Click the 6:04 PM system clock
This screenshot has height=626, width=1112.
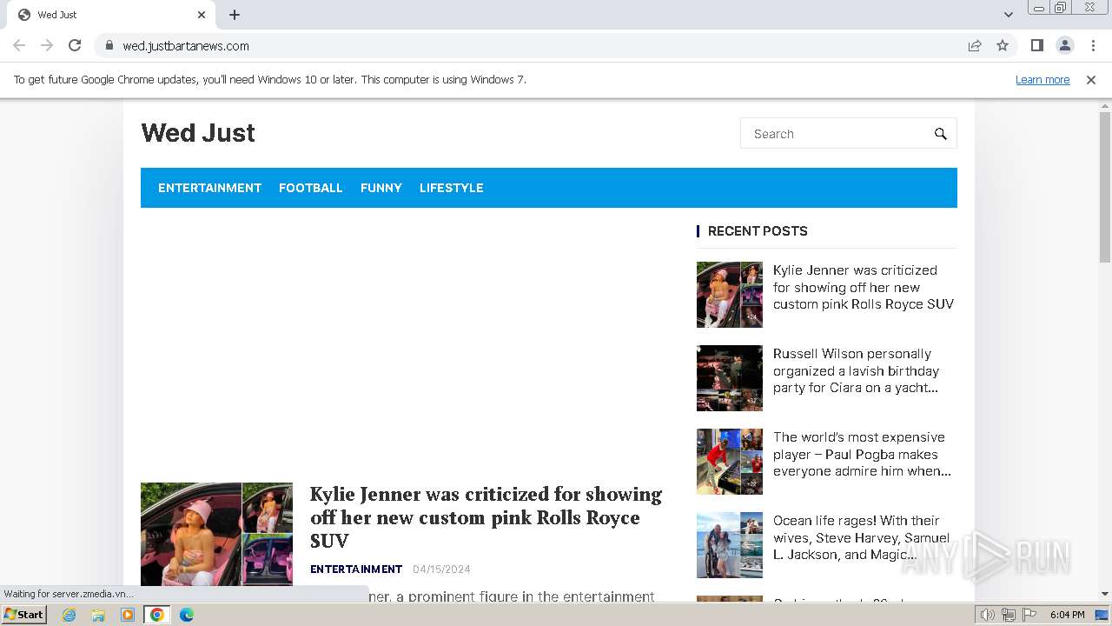tap(1067, 615)
